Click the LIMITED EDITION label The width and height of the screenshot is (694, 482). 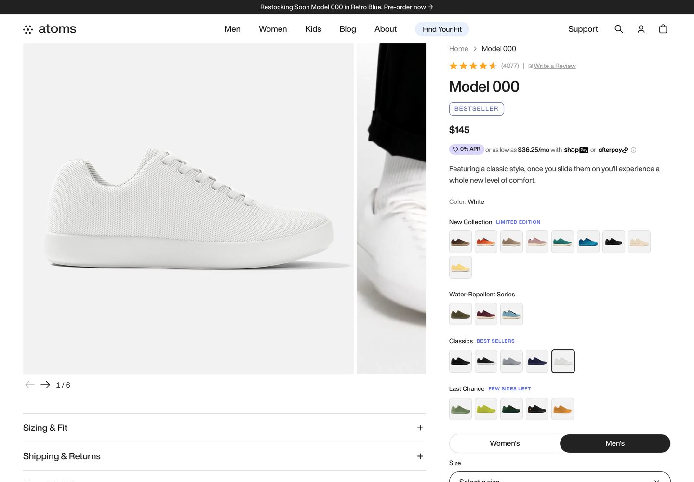point(518,222)
